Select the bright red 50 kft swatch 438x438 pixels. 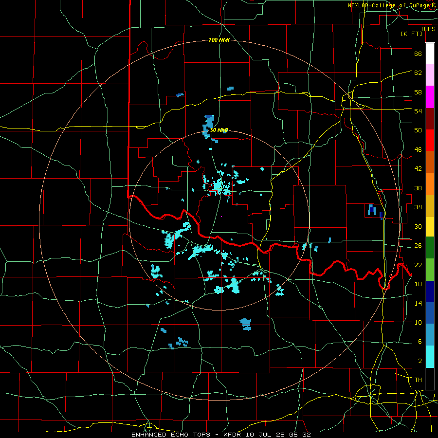(430, 140)
